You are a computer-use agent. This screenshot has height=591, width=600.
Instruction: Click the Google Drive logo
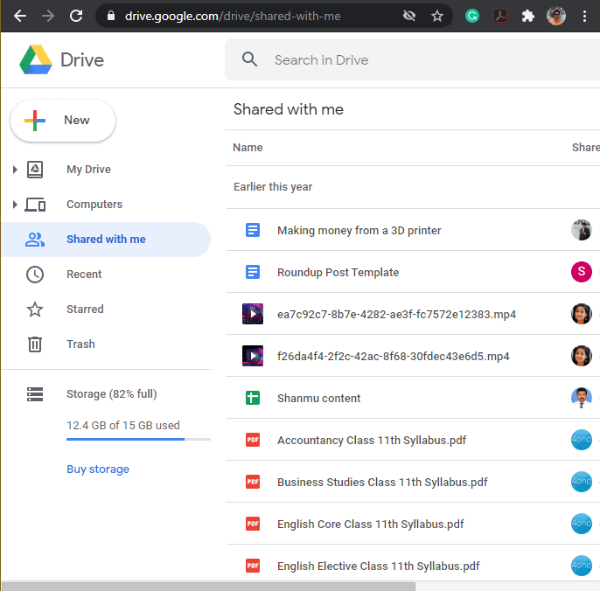36,59
